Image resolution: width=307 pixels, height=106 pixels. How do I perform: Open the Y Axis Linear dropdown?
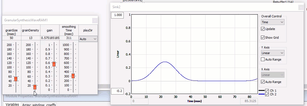272,53
